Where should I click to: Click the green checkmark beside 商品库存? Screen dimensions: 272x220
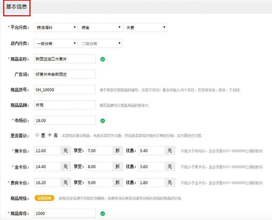(103, 214)
